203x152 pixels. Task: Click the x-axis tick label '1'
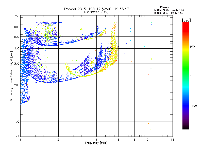click(20, 140)
